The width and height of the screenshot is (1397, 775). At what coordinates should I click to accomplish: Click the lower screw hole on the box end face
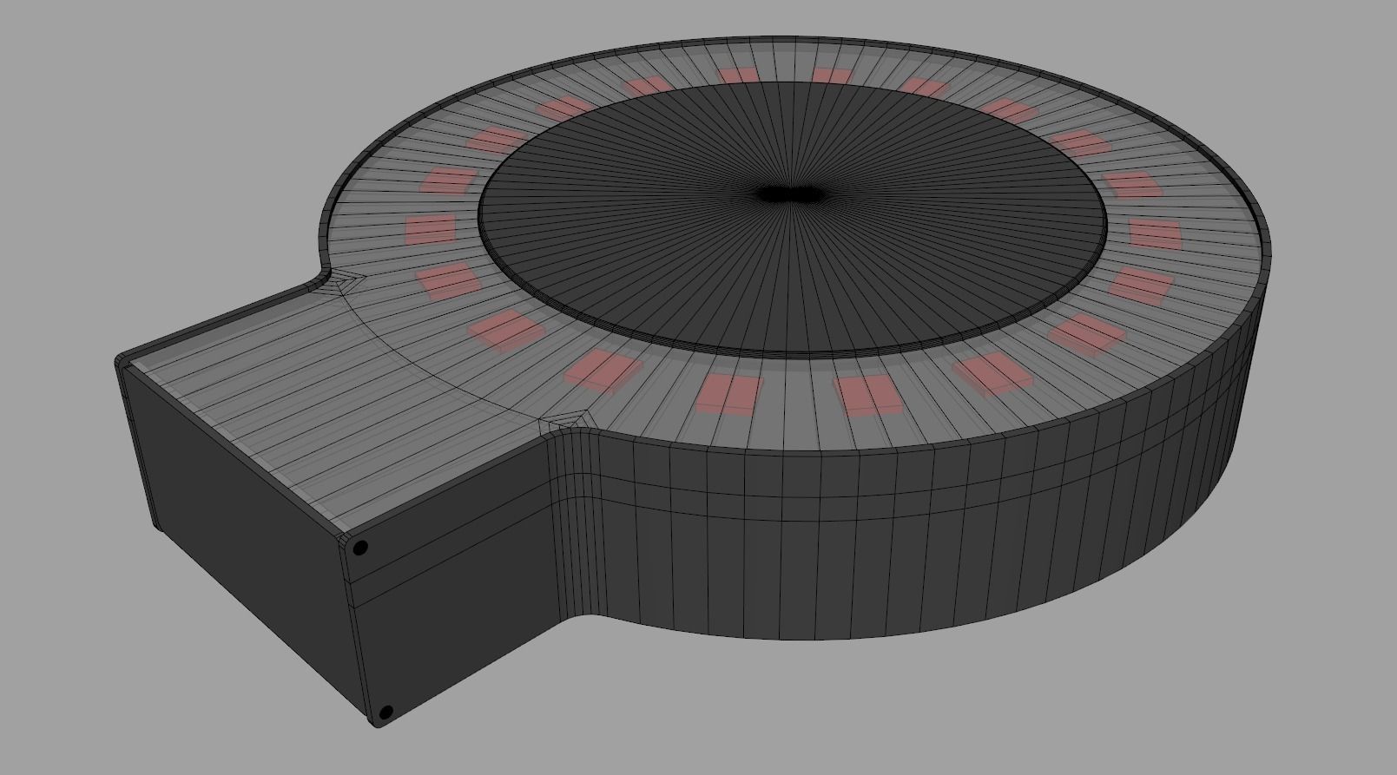(386, 713)
